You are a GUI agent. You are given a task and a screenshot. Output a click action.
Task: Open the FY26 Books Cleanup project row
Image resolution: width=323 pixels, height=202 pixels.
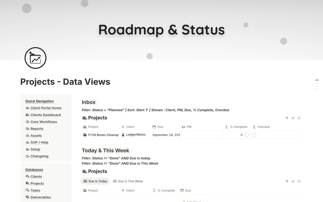[103, 135]
